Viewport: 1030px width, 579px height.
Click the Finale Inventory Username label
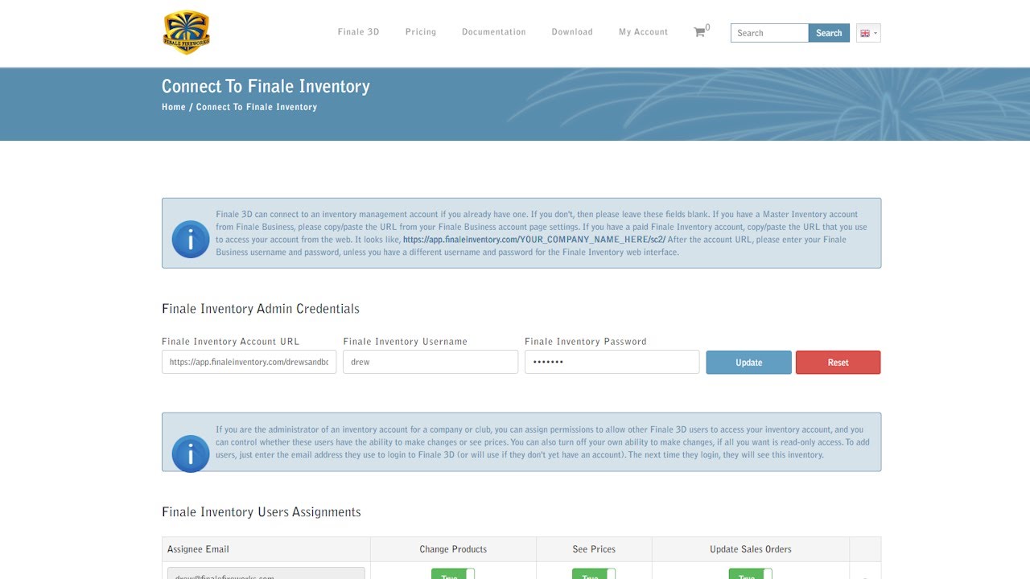(x=406, y=342)
